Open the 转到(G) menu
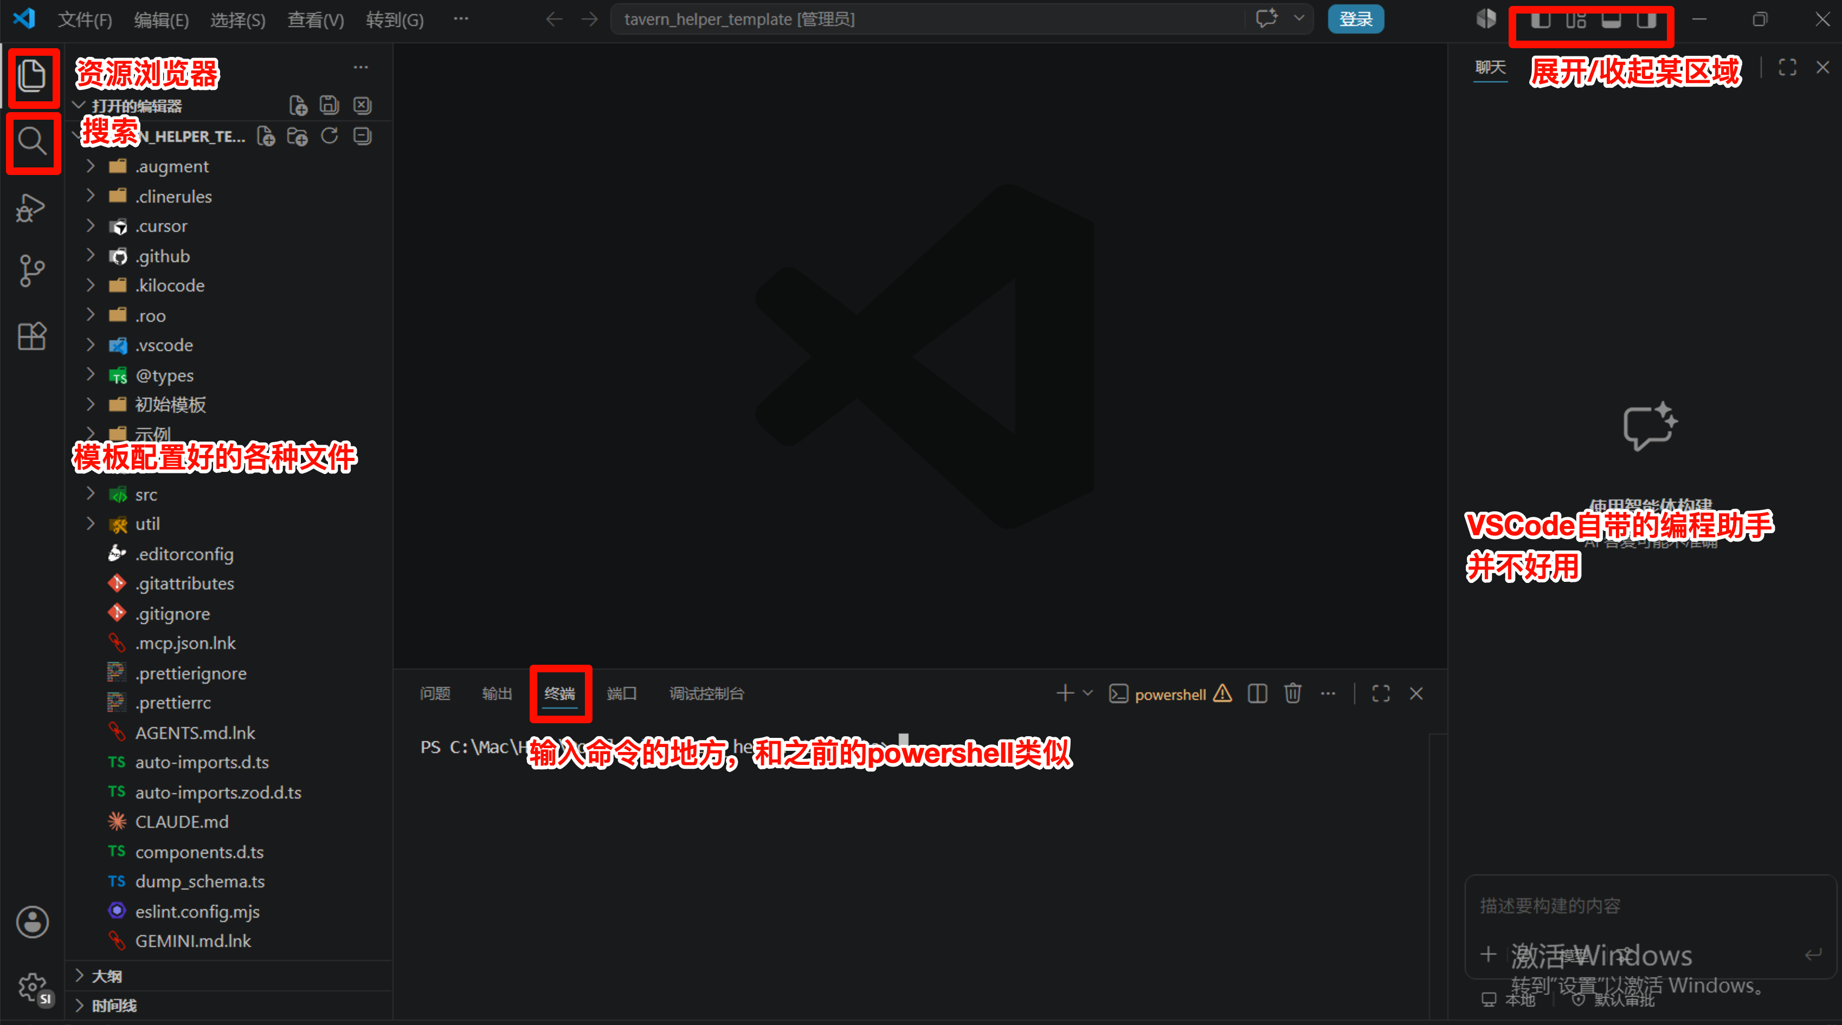1842x1025 pixels. tap(395, 20)
